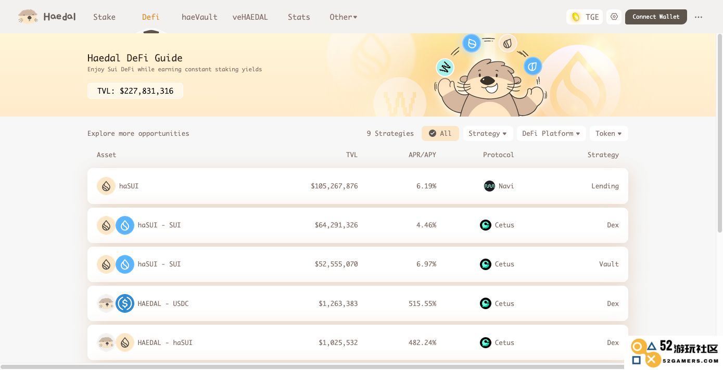Viewport: 723px width, 370px height.
Task: Click the TGE coin icon
Action: pyautogui.click(x=576, y=17)
